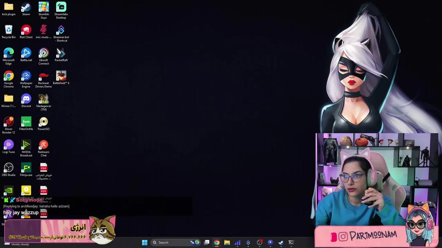Open the PotPlayer 64 shortcut
442x248 pixels.
click(26, 191)
